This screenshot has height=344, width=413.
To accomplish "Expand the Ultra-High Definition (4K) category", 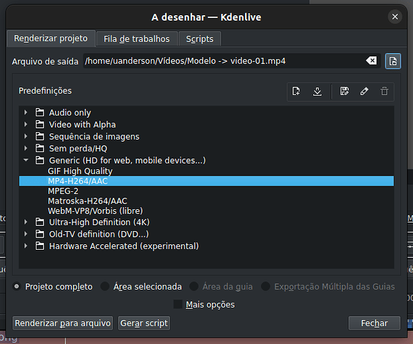I will tap(26, 222).
